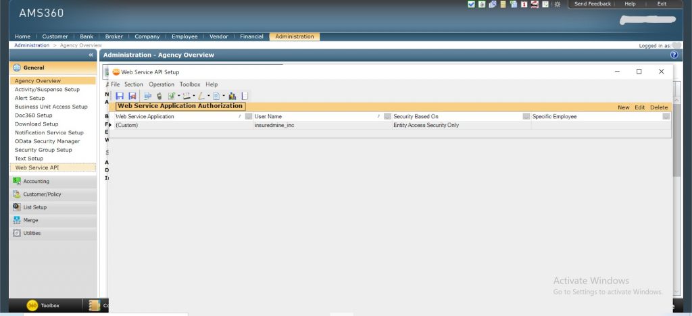Click Administration breadcrumb link
The width and height of the screenshot is (692, 316).
32,45
